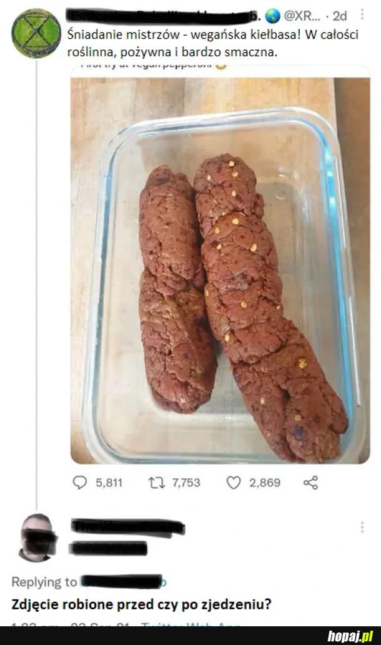Open the reply's three-dot options menu

pos(362,527)
